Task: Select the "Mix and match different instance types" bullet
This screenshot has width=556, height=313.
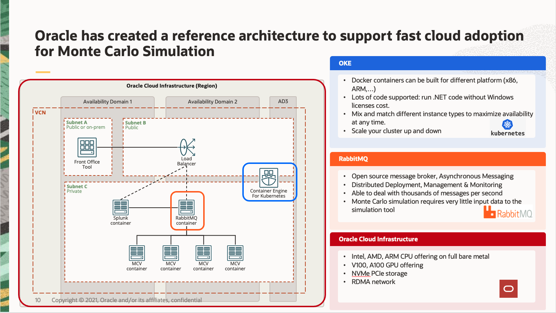Action: tap(442, 118)
